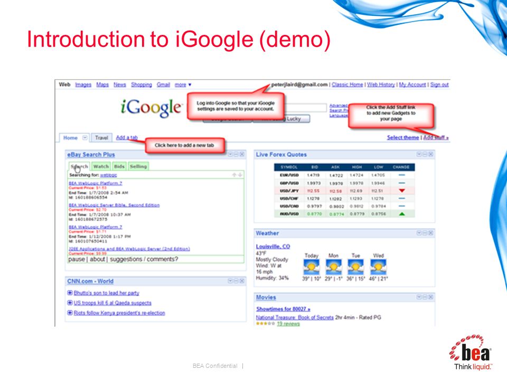Minimize the Movies gadget

pyautogui.click(x=425, y=297)
